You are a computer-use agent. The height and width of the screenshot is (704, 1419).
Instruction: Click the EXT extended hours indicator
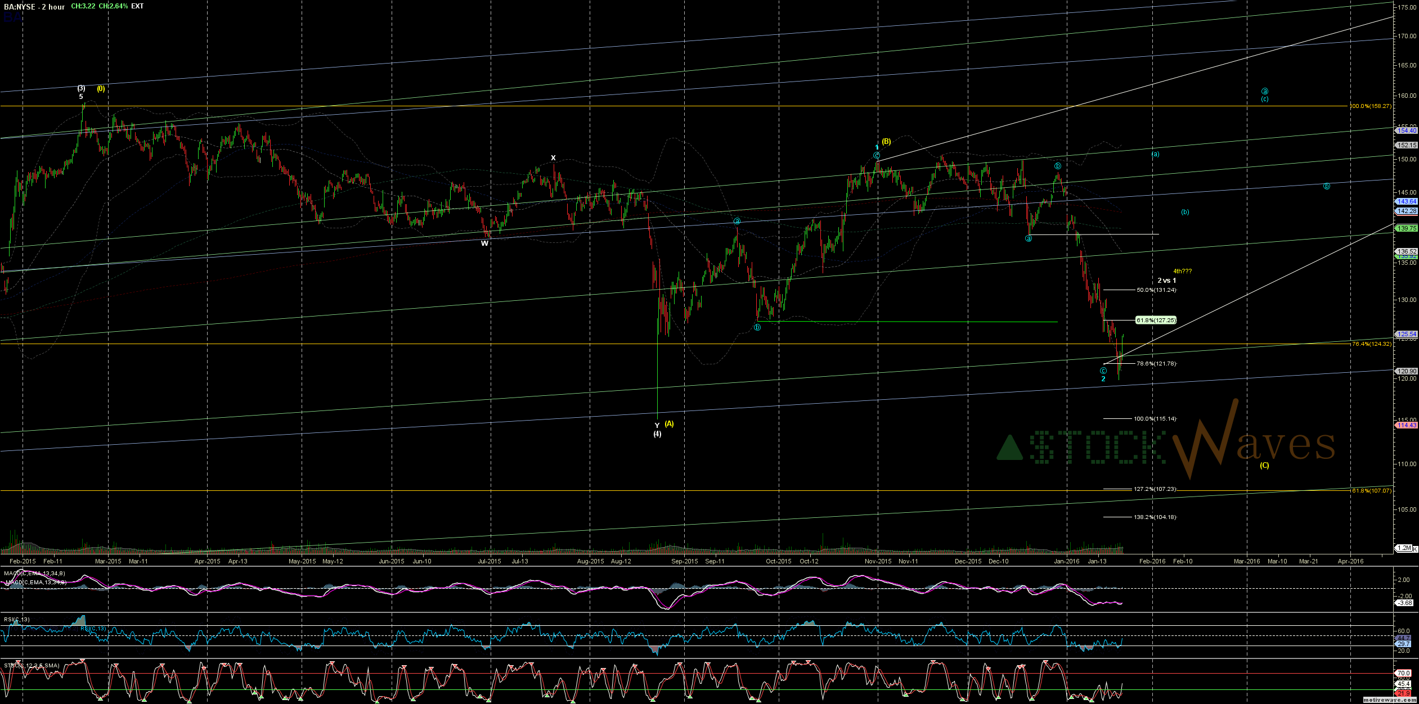point(137,7)
